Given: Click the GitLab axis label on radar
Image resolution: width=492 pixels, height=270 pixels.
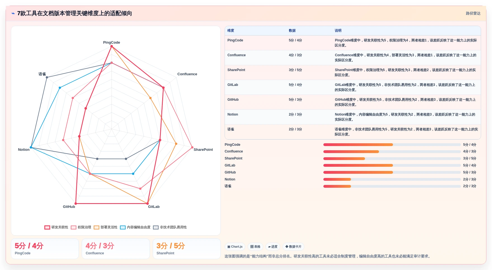Looking at the screenshot, I should pos(154,207).
